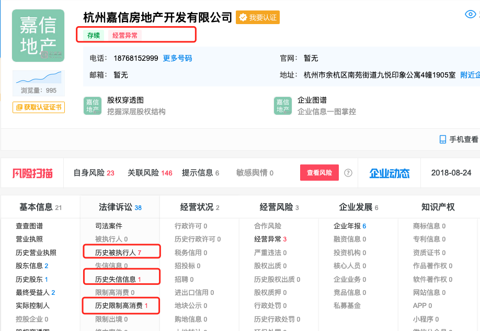Click the 商标信息 0 entry
This screenshot has width=480, height=331.
coord(429,226)
